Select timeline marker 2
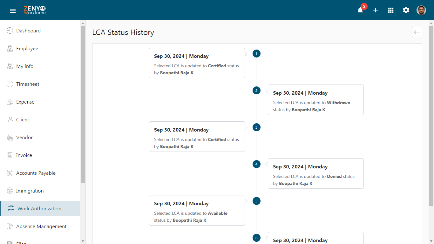434x244 pixels. (256, 91)
